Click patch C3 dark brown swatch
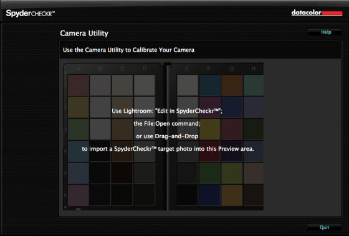The width and height of the screenshot is (349, 236). point(122,130)
